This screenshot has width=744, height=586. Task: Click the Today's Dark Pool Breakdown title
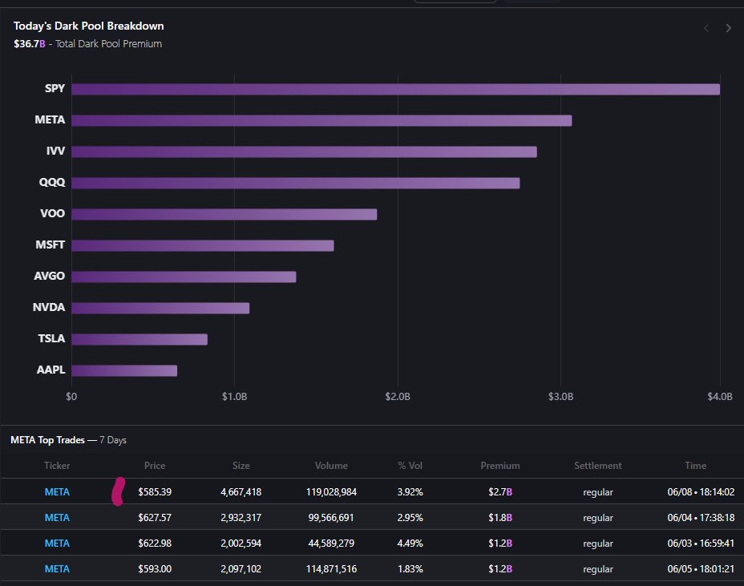point(89,26)
